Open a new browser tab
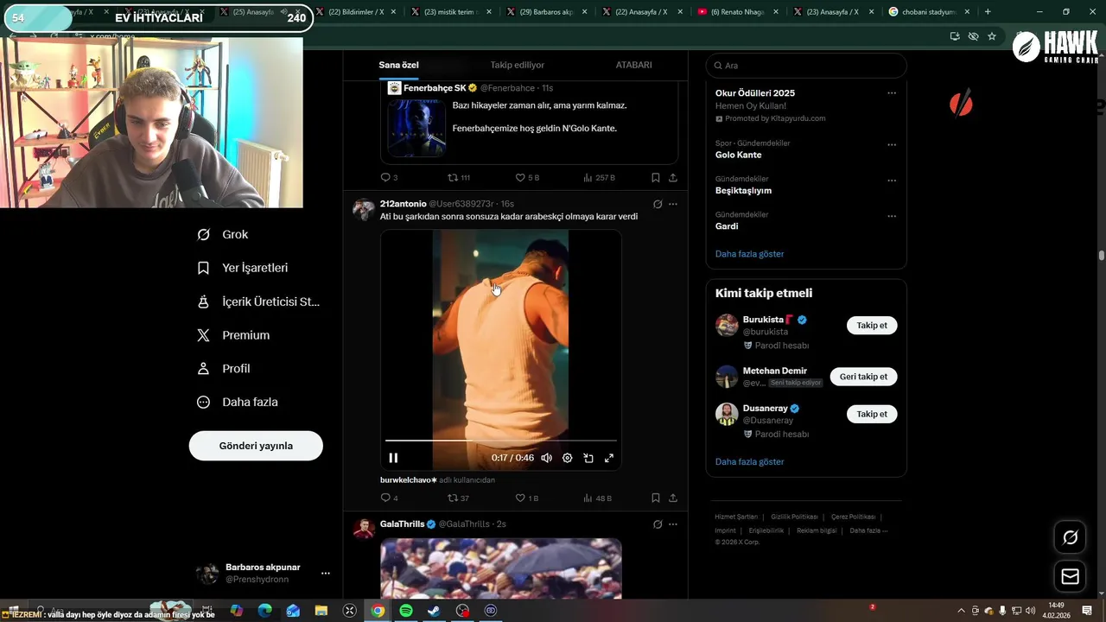The width and height of the screenshot is (1106, 622). coord(988,12)
